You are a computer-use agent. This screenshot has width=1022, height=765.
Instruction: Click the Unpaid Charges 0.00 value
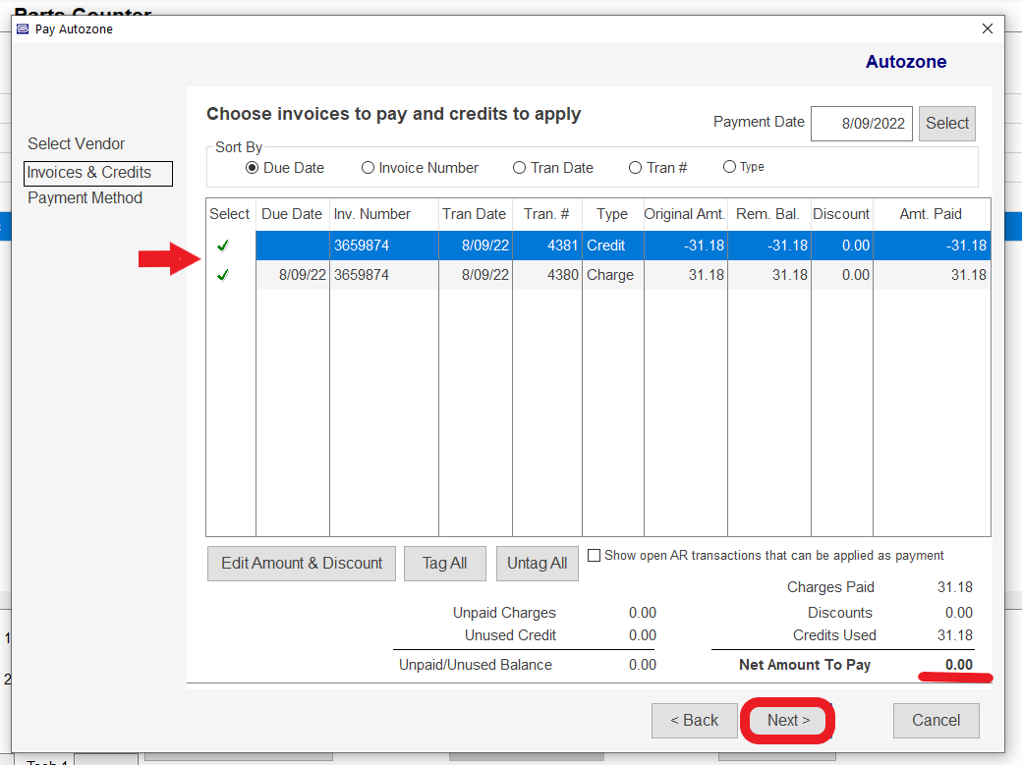[x=643, y=613]
